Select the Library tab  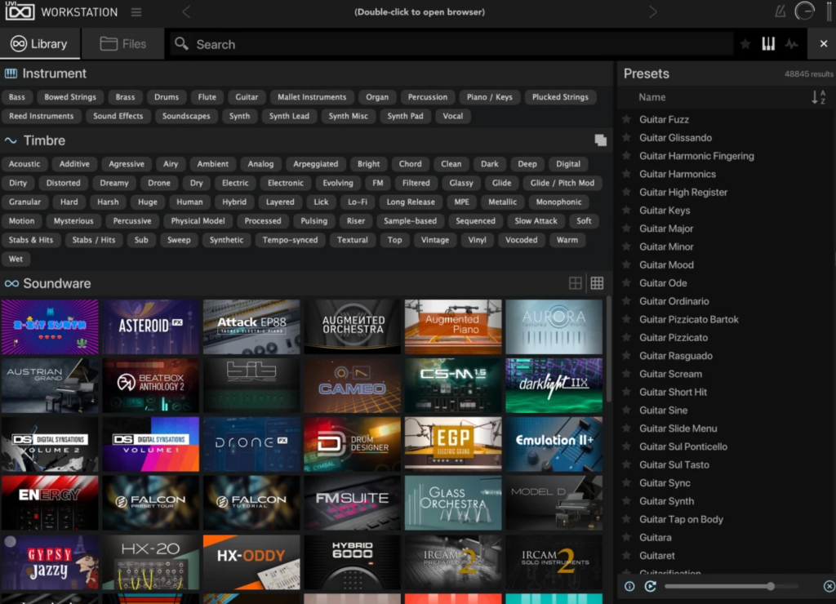40,44
